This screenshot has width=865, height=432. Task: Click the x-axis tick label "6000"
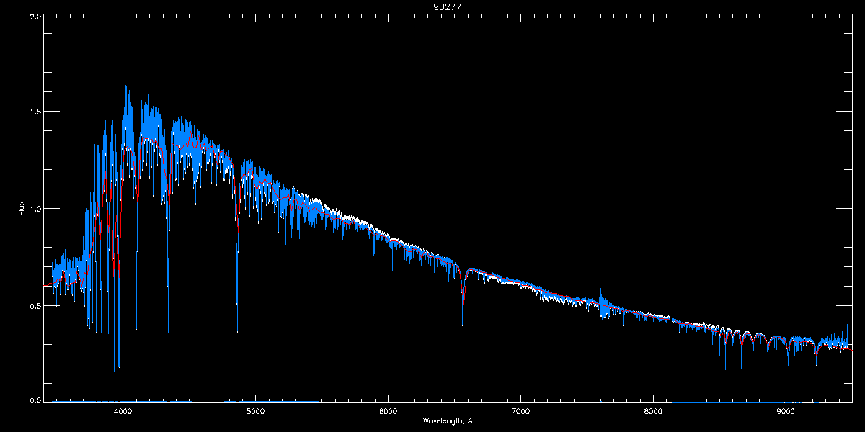click(388, 411)
